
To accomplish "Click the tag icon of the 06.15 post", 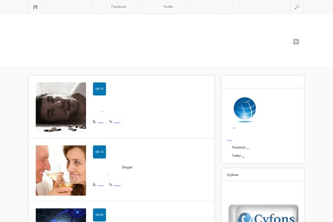I will (110, 122).
